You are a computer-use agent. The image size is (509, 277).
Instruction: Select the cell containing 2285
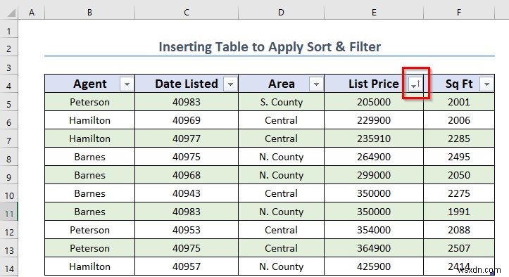(459, 138)
